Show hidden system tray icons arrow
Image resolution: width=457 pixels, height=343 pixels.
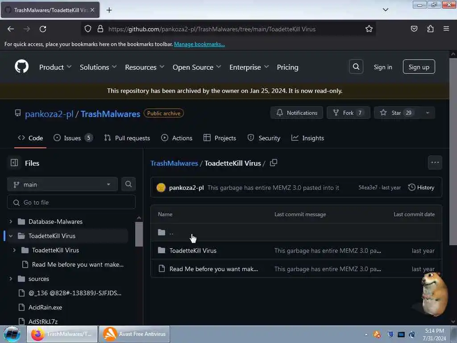pos(366,335)
